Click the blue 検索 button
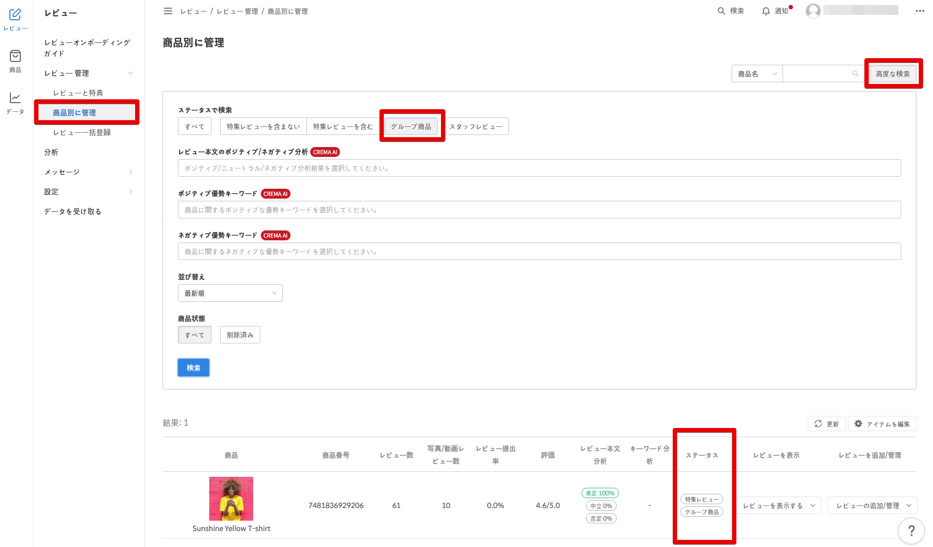The image size is (933, 547). [193, 368]
